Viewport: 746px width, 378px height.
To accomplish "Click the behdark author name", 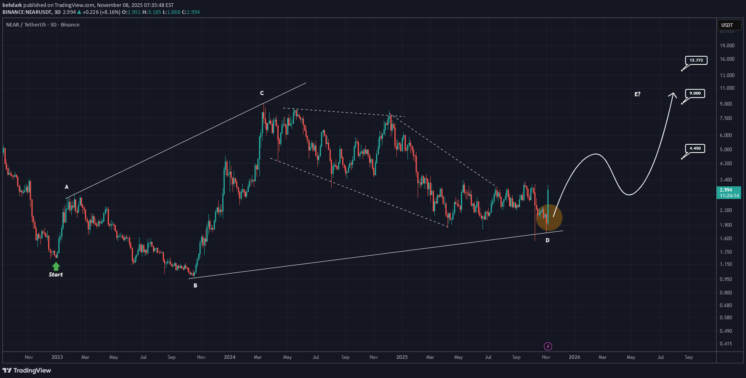I will pyautogui.click(x=12, y=5).
